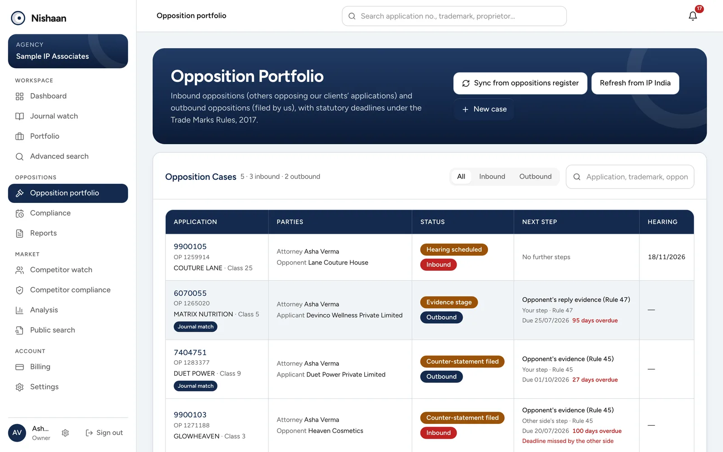Click the magnifier icon in cases filter box
Screen dimensions: 723x452
pyautogui.click(x=577, y=177)
